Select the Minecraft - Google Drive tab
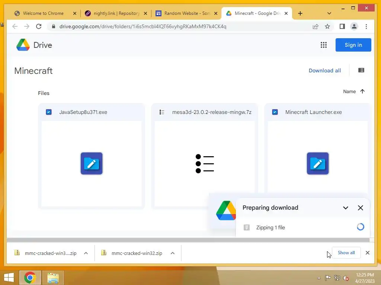381x285 pixels. pyautogui.click(x=257, y=13)
